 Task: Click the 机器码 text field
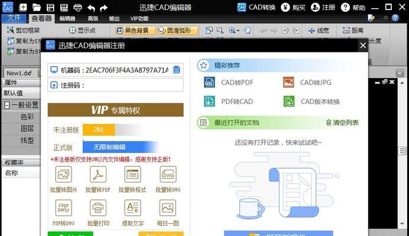click(115, 70)
